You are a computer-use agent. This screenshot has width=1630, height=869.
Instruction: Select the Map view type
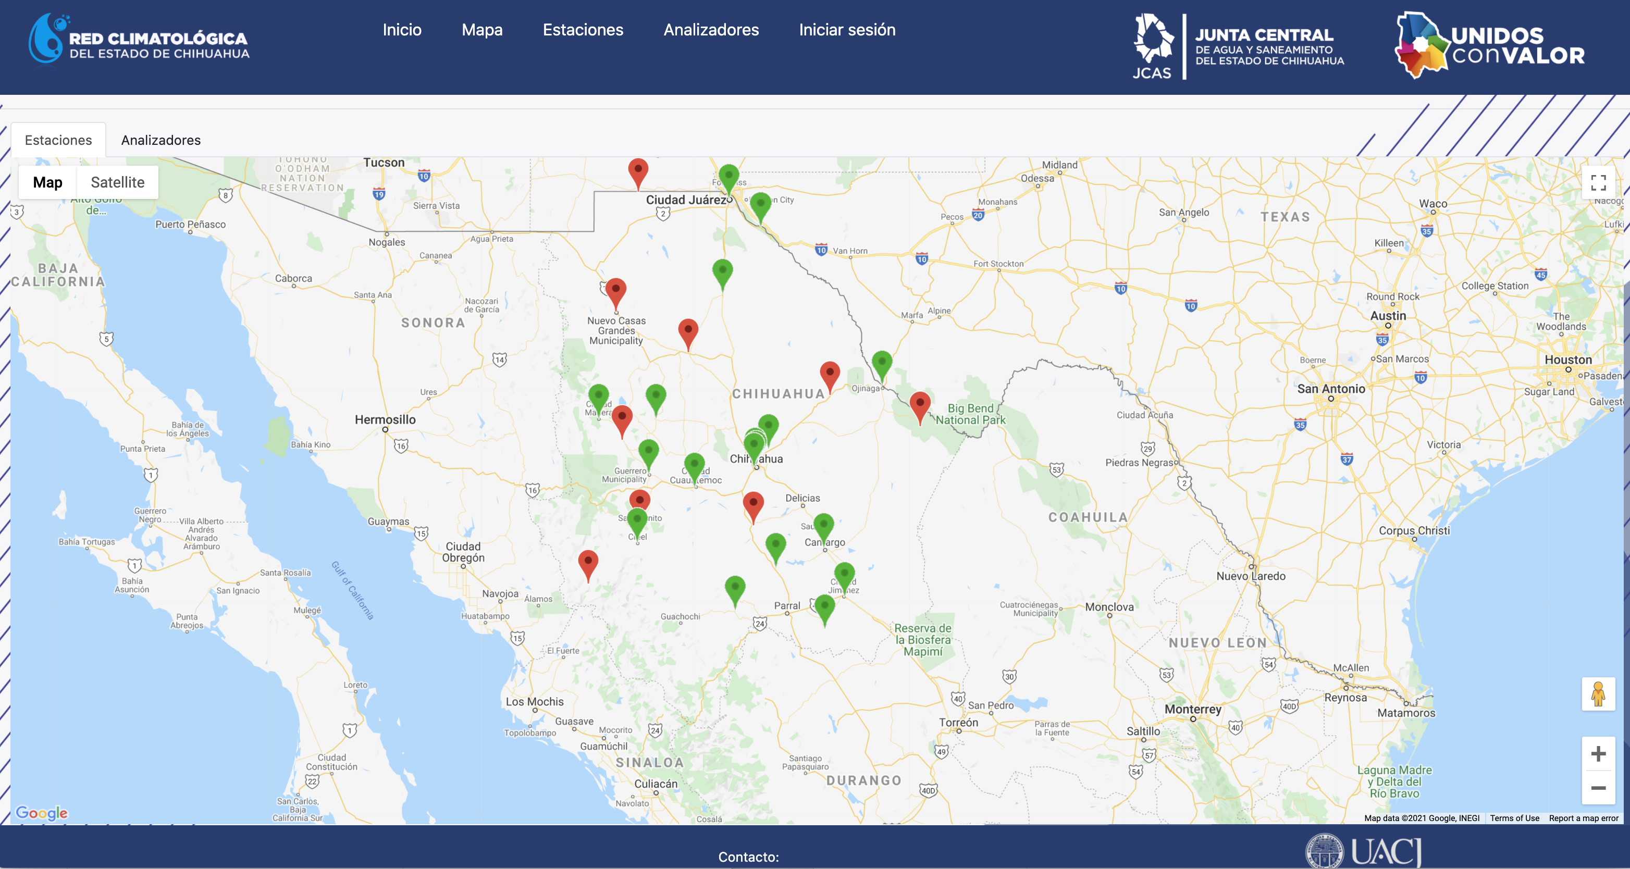47,183
